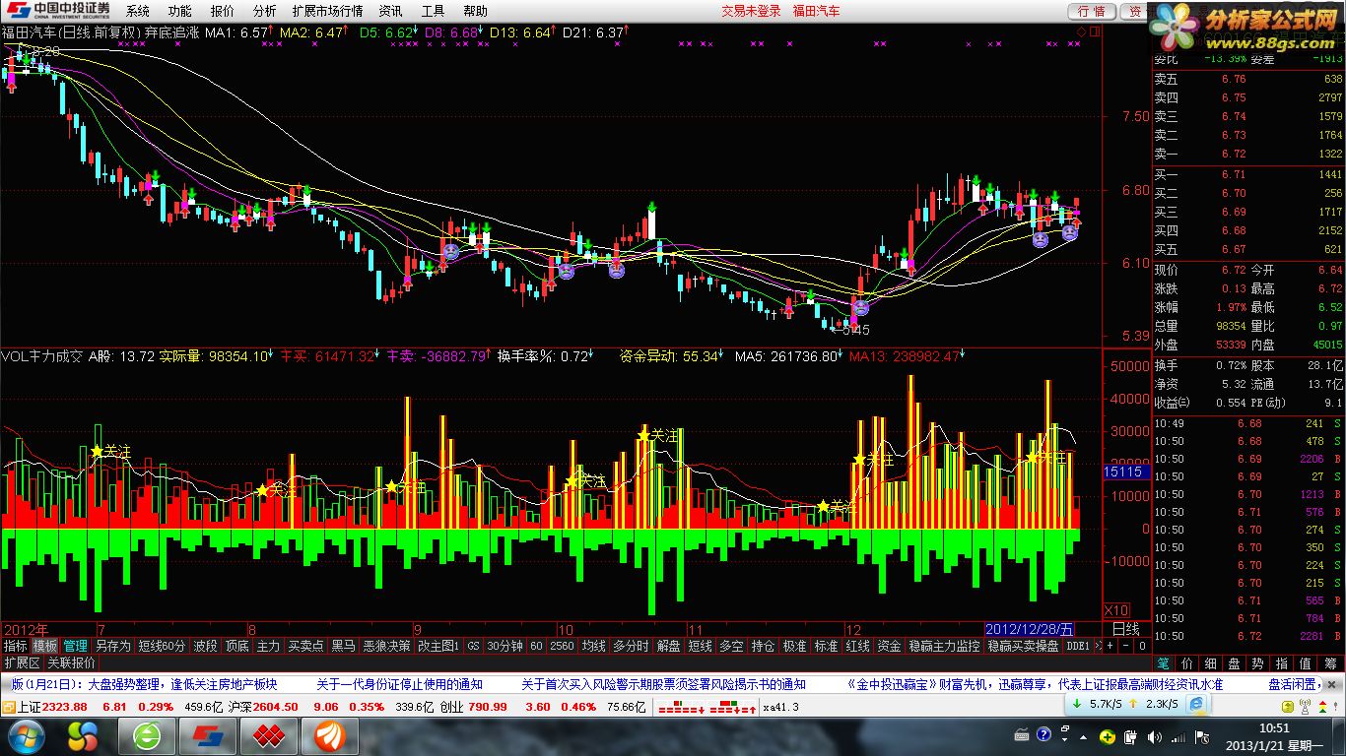
Task: Switch to the 买卖点 template
Action: click(x=305, y=646)
